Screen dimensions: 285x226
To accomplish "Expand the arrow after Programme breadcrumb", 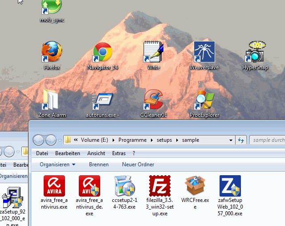I will 152,140.
